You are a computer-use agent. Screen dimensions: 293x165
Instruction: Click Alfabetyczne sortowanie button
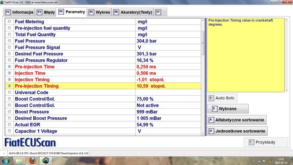coord(237,120)
